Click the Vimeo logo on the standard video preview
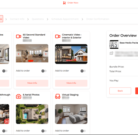138x135 pixels. [44, 59]
